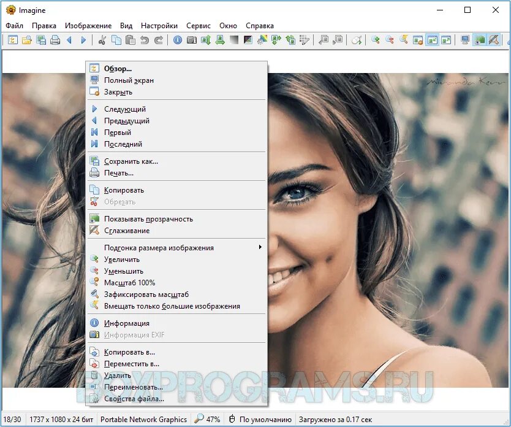Open the Справка menu
The width and height of the screenshot is (511, 427).
(x=259, y=26)
